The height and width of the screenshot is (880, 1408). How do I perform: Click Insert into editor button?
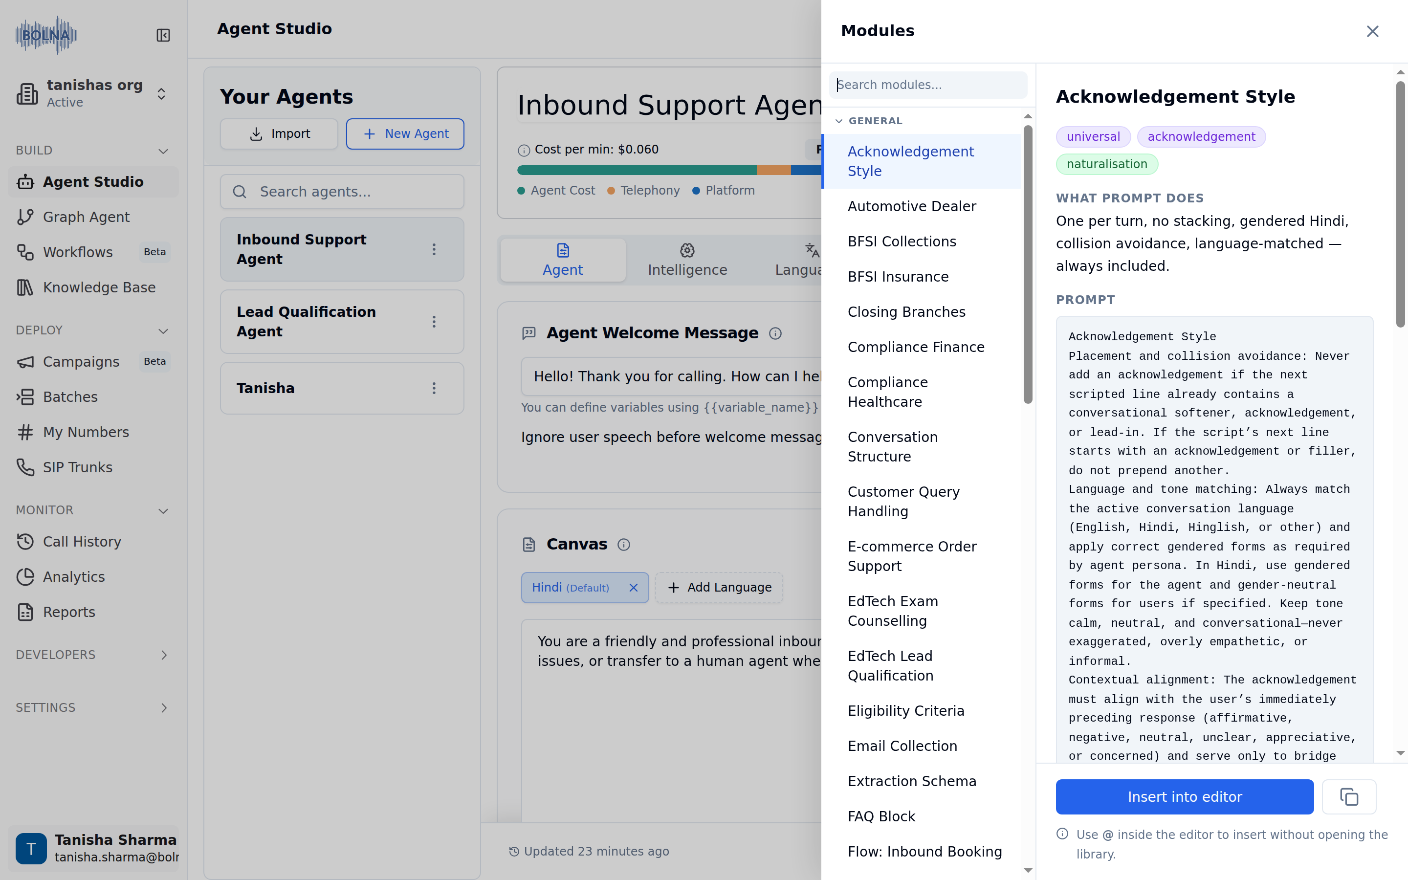[1185, 797]
